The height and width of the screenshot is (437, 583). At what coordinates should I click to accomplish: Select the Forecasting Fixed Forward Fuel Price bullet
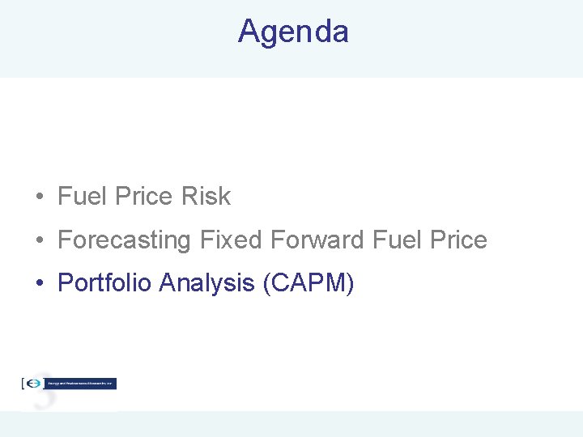tap(272, 240)
